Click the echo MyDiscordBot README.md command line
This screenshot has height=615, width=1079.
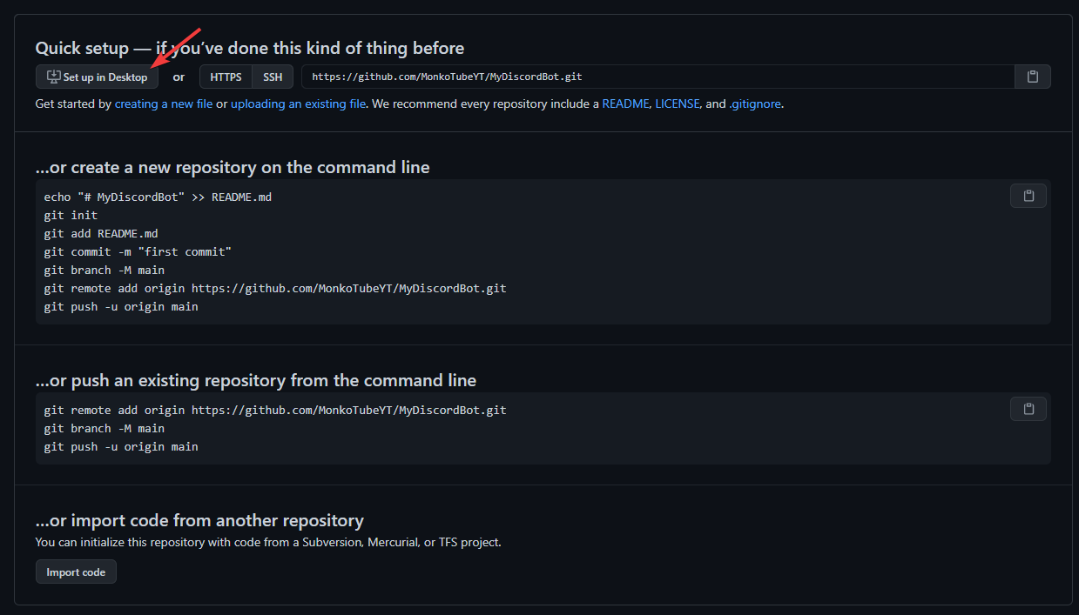[x=158, y=197]
